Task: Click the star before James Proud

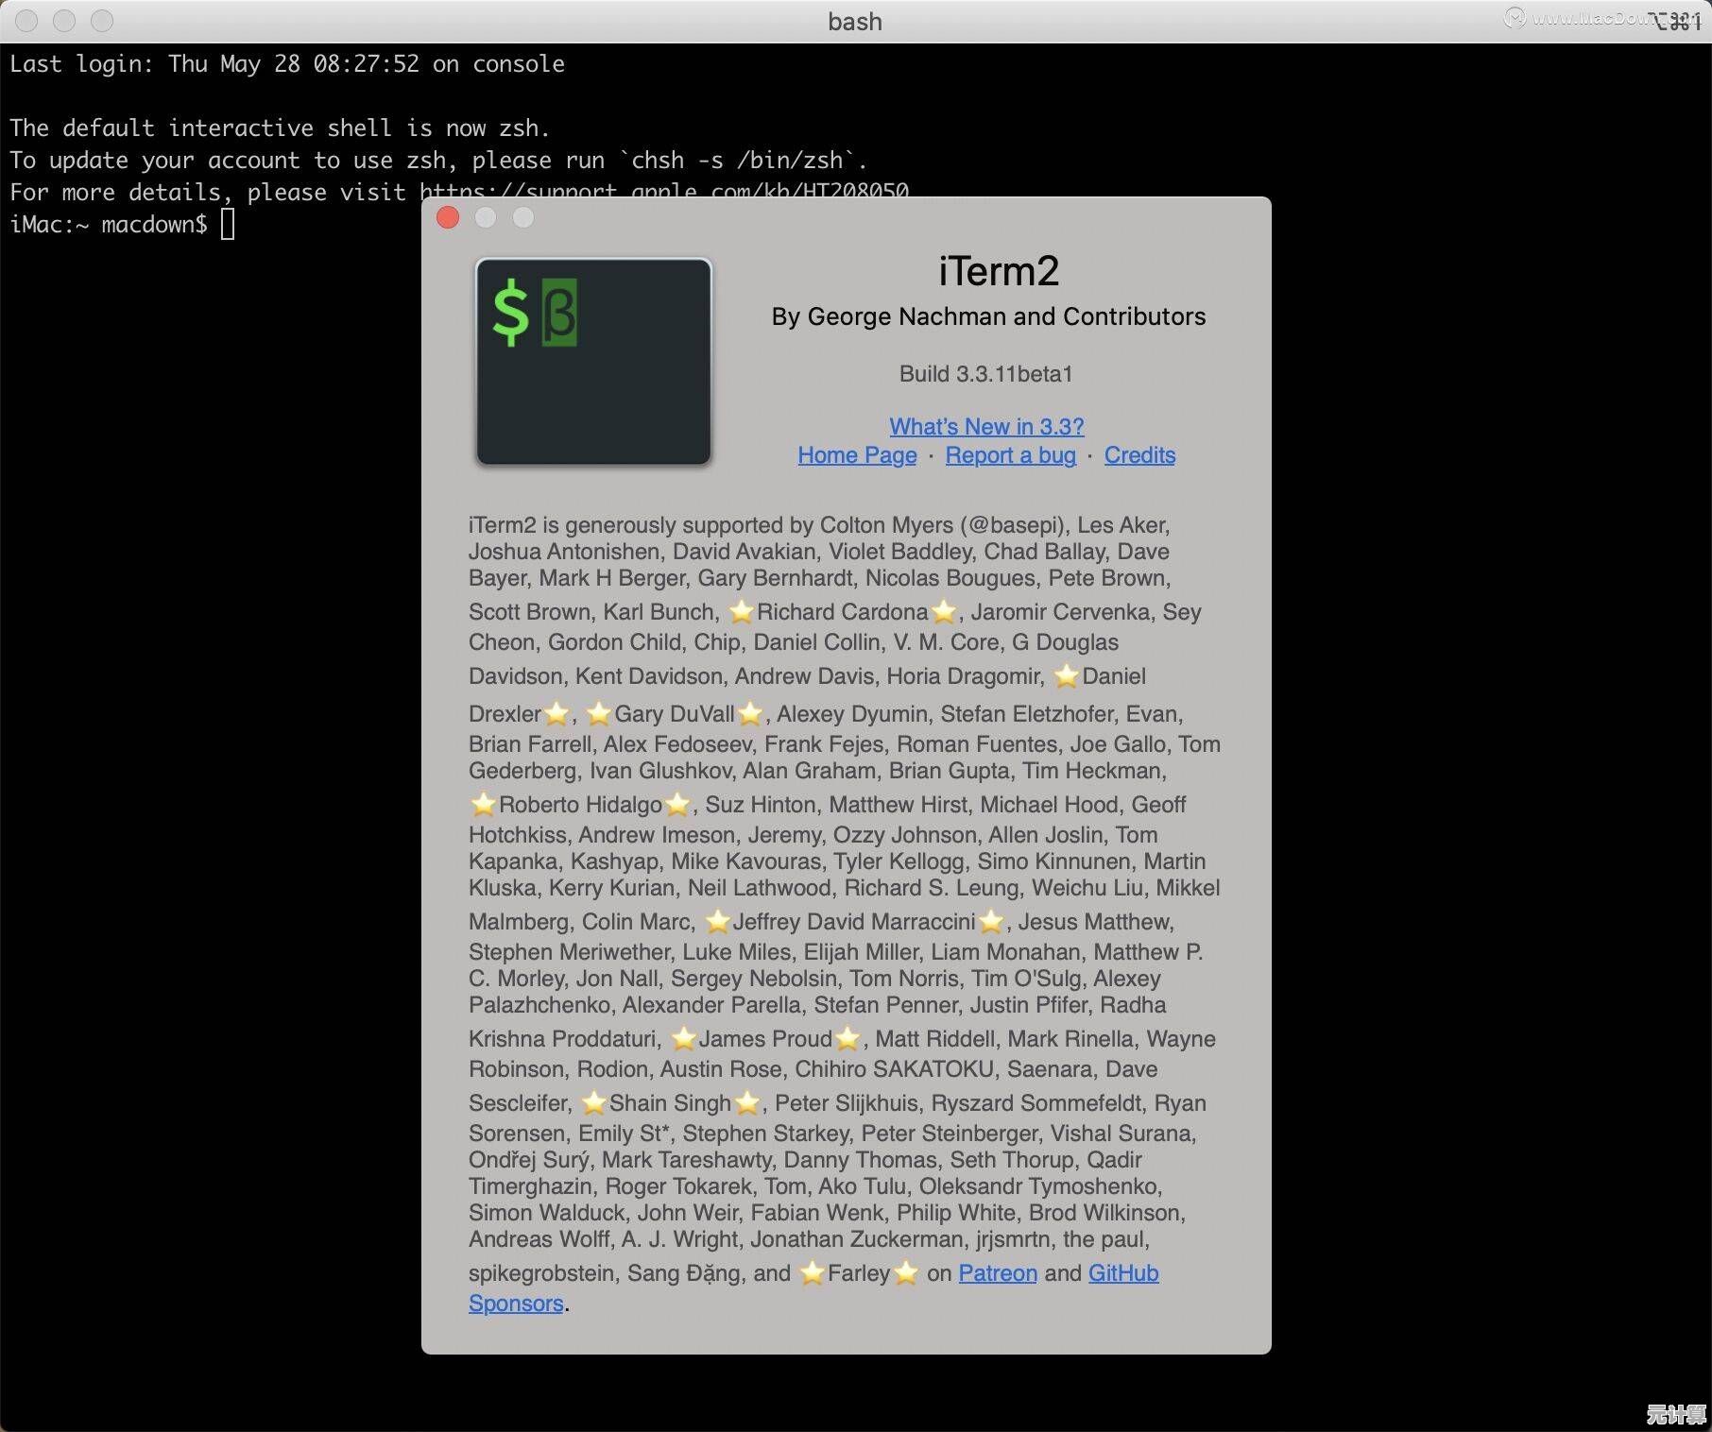Action: pyautogui.click(x=683, y=1039)
